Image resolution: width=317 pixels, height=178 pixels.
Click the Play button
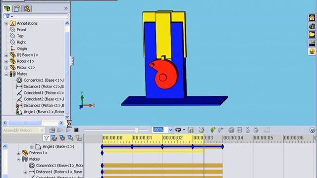click(x=68, y=130)
